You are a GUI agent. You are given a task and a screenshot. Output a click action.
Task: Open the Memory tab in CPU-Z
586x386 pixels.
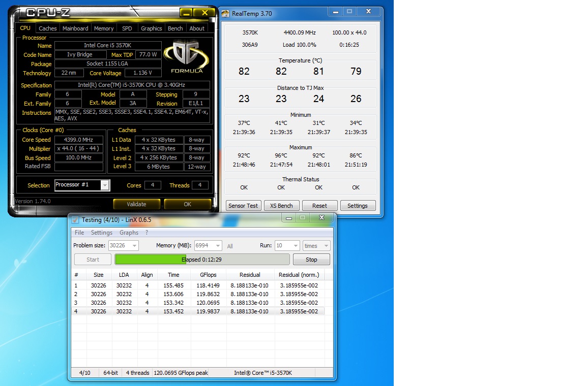click(104, 28)
